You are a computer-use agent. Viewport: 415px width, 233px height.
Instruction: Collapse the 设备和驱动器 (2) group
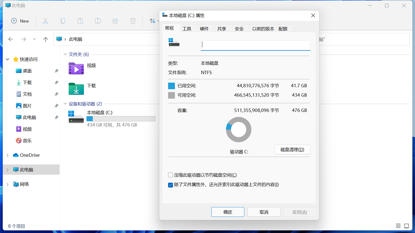tap(65, 104)
